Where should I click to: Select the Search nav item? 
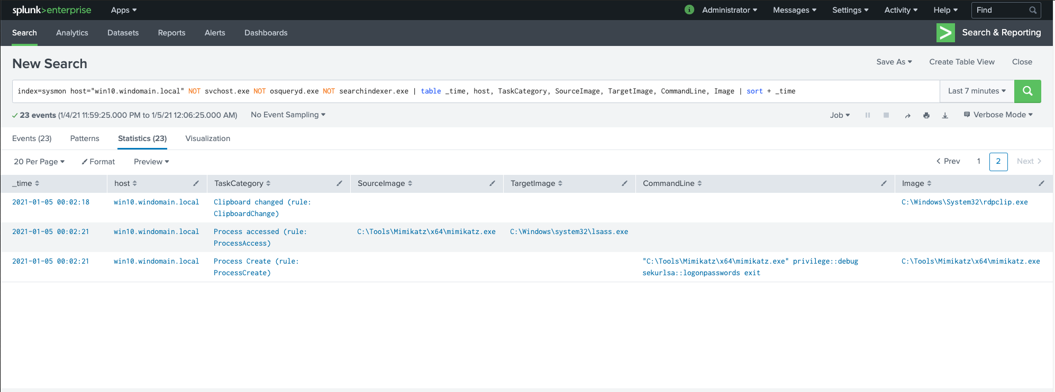tap(24, 33)
